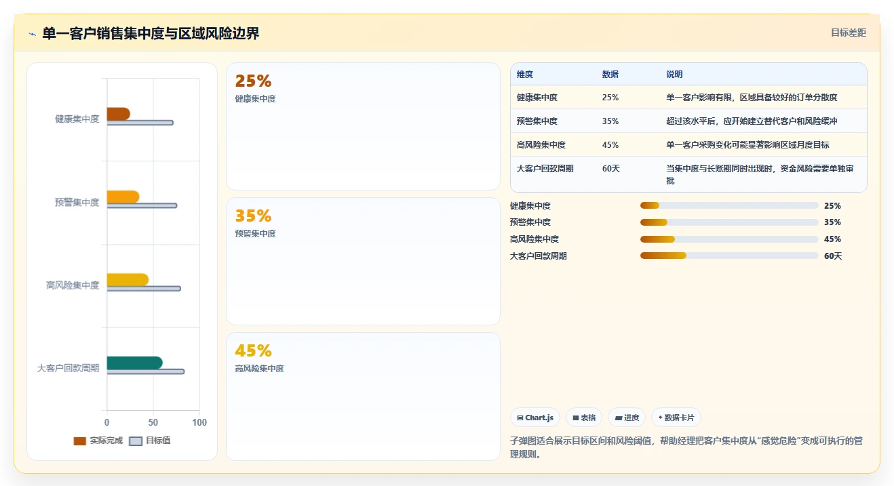Click the 预警集中度 progress bar
Image resolution: width=894 pixels, height=486 pixels.
(x=729, y=222)
